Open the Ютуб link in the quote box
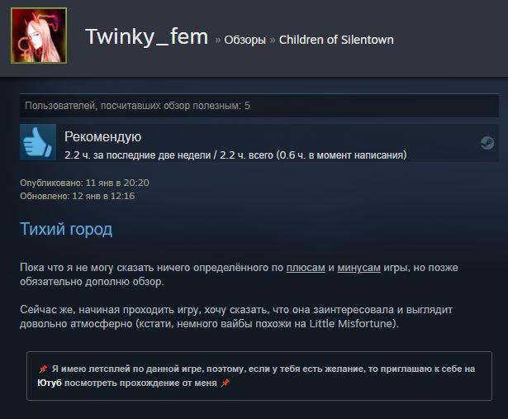Screen dimensions: 508x419 pyautogui.click(x=50, y=383)
